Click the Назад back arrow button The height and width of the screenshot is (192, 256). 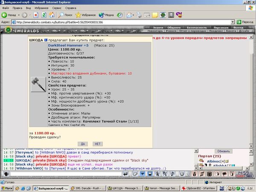point(9,15)
